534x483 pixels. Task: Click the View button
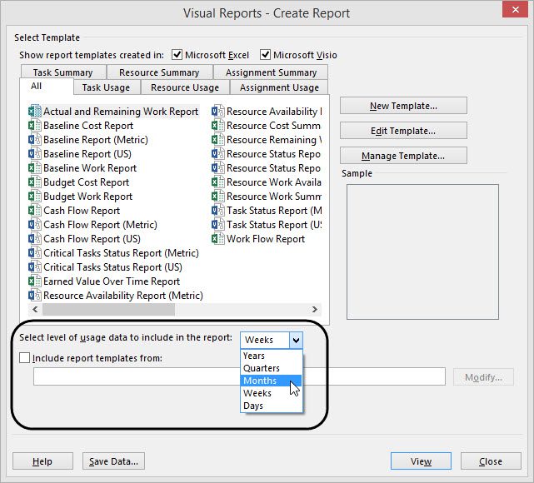click(421, 461)
